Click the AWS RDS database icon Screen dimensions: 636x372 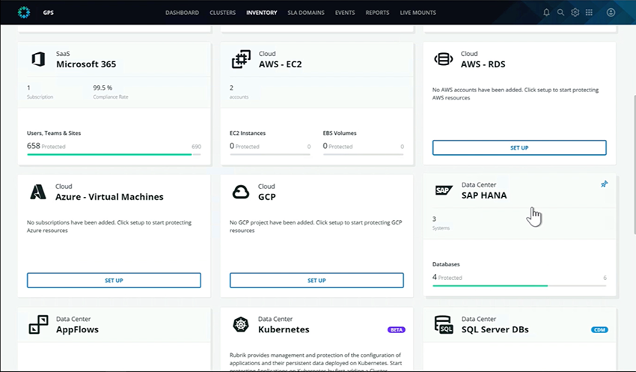pyautogui.click(x=444, y=59)
